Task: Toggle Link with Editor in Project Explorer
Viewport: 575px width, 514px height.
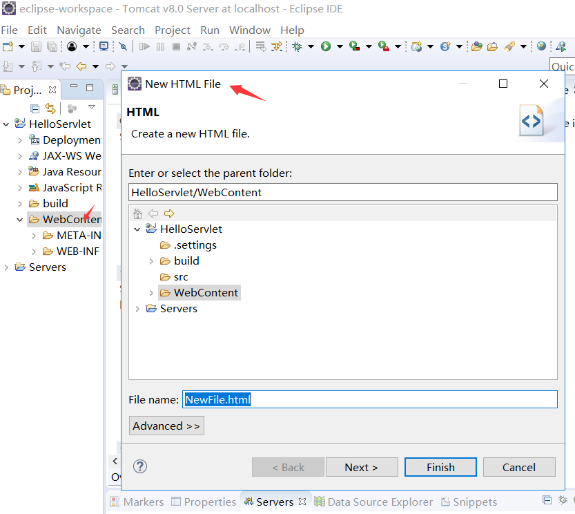Action: [50, 108]
